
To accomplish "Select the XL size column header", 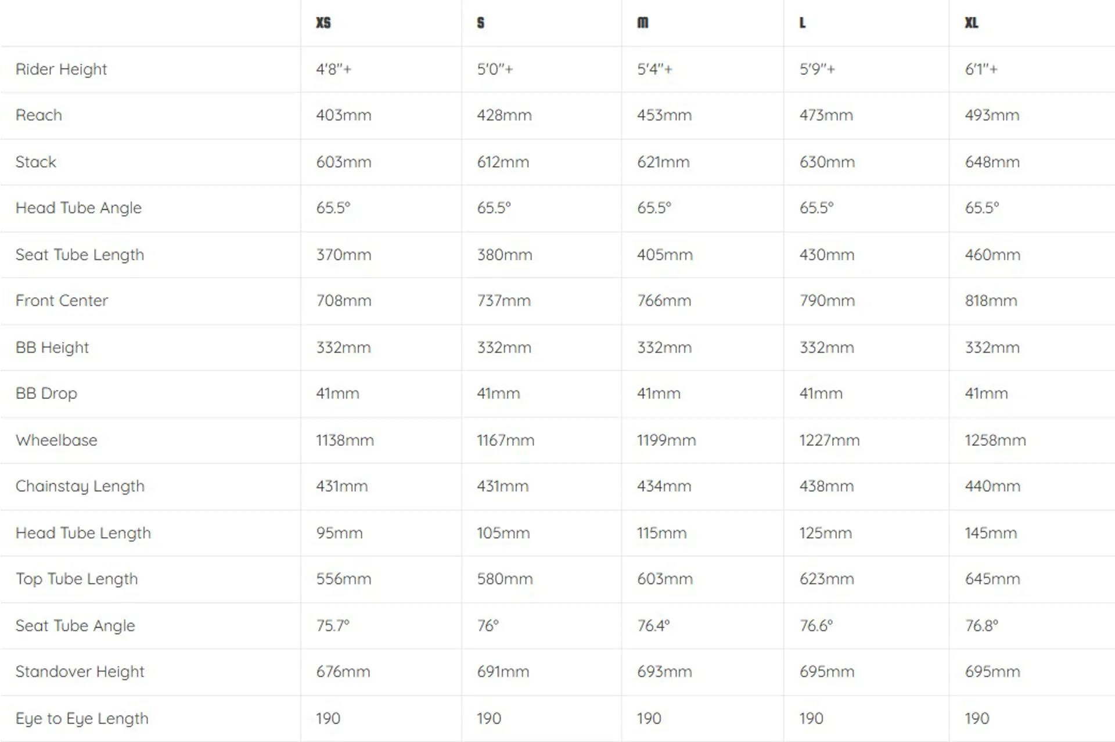I will (972, 23).
